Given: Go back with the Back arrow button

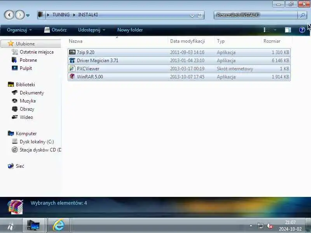Looking at the screenshot, I should point(9,15).
